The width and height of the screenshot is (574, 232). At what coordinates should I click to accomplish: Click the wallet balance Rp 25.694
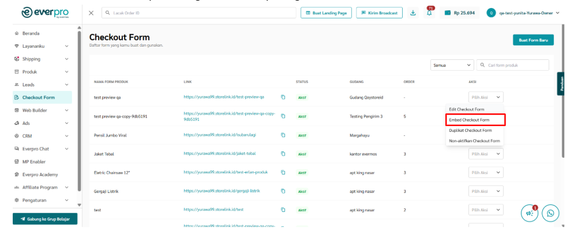[x=459, y=13]
